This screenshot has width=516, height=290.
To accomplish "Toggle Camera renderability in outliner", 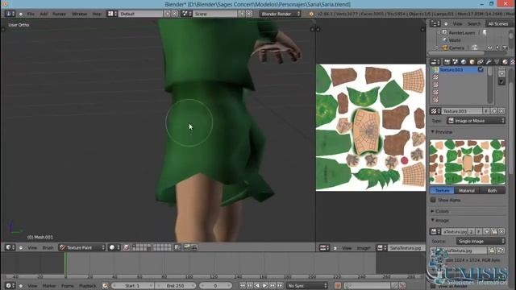I will click(506, 48).
